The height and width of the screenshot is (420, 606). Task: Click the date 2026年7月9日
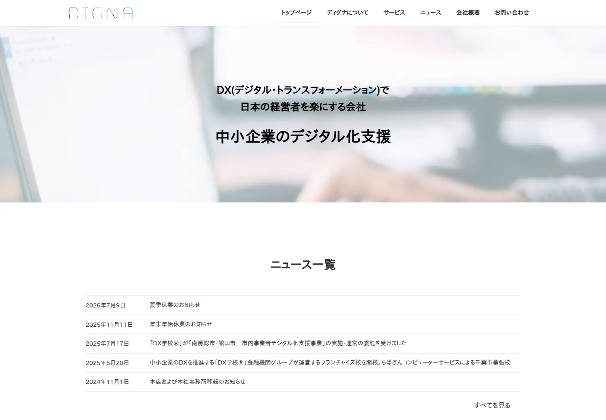pos(106,305)
